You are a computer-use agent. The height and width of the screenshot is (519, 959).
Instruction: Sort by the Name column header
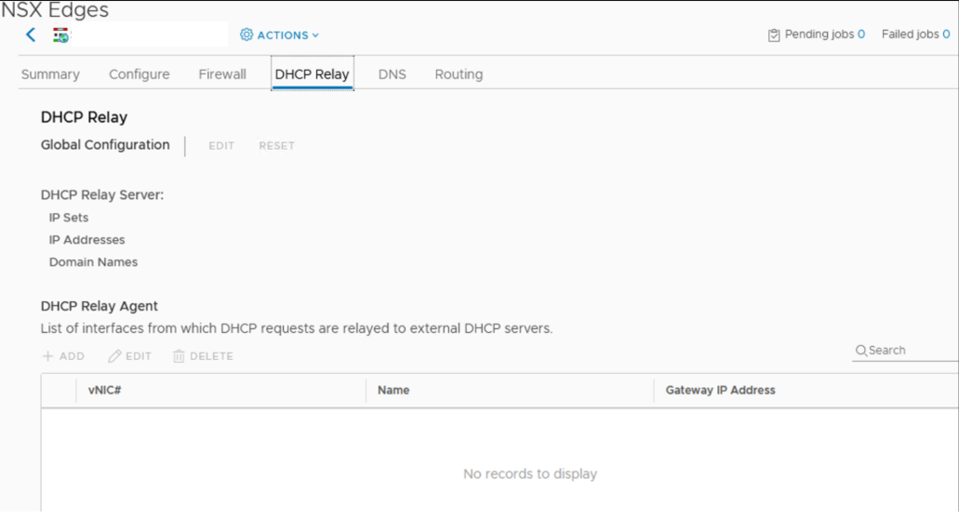[393, 390]
